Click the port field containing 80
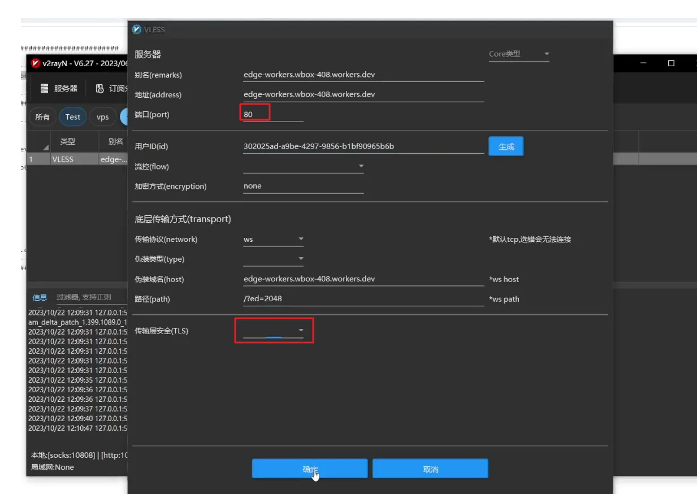Image resolution: width=697 pixels, height=494 pixels. click(273, 114)
